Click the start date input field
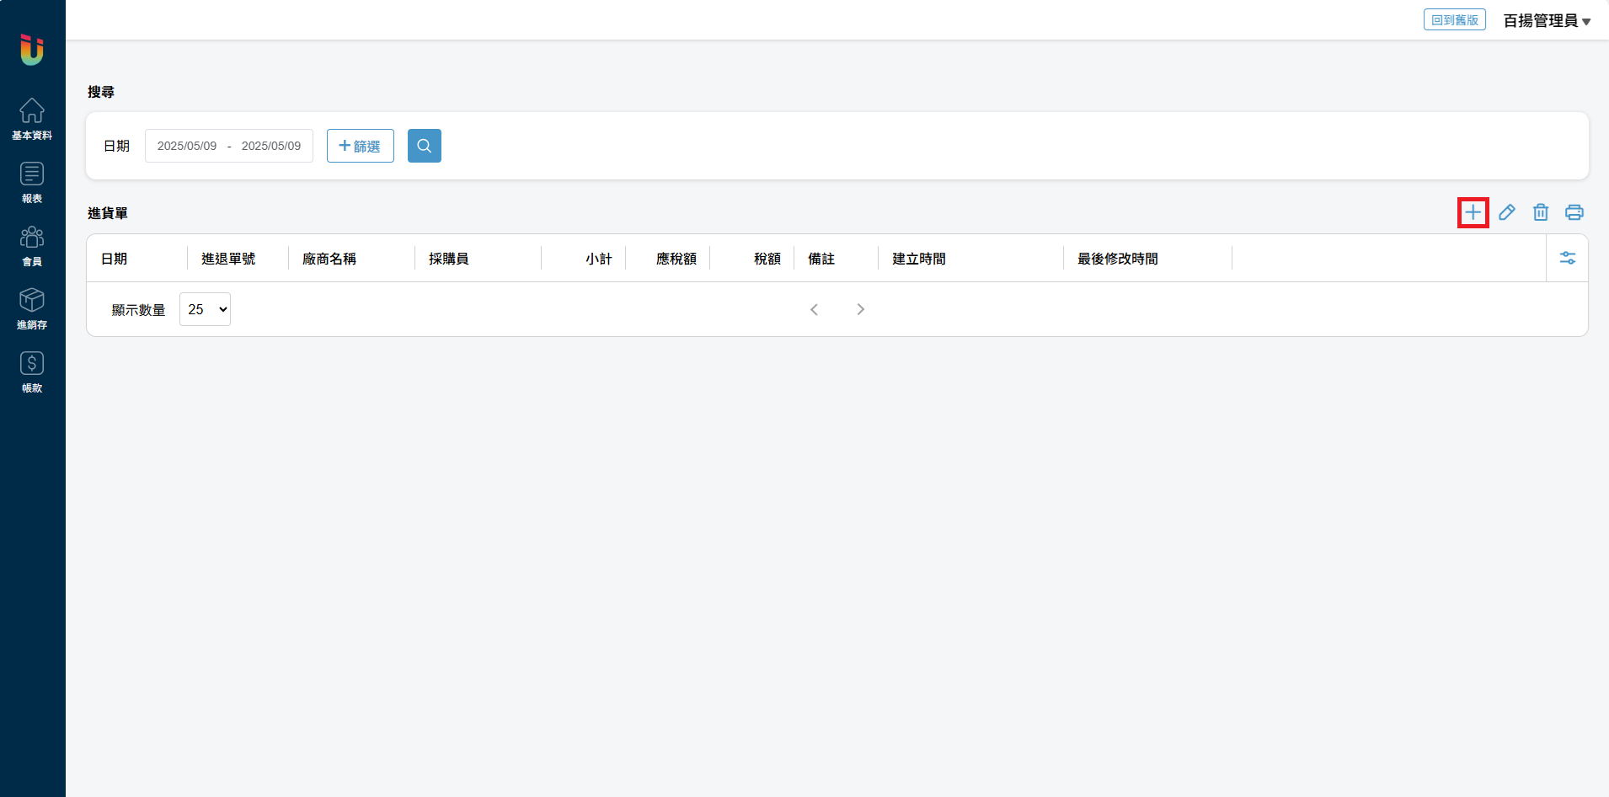Image resolution: width=1609 pixels, height=797 pixels. (187, 146)
